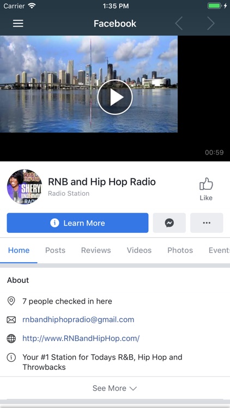The height and width of the screenshot is (408, 230).
Task: Tap the Wi-Fi status icon
Action: 32,6
